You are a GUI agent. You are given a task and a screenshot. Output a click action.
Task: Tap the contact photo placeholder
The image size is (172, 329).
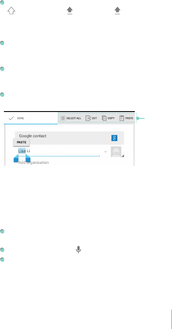[x=116, y=152]
